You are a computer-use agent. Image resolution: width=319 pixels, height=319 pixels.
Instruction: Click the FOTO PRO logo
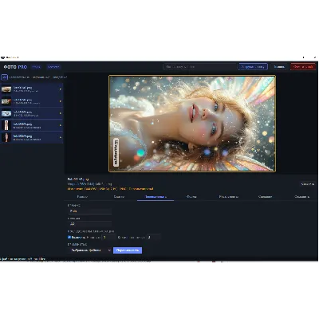point(15,67)
